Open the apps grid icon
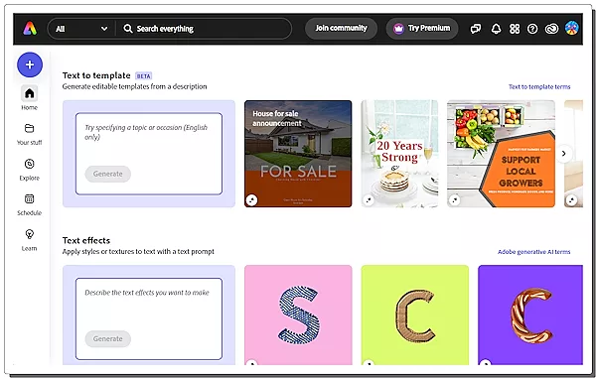 coord(515,29)
